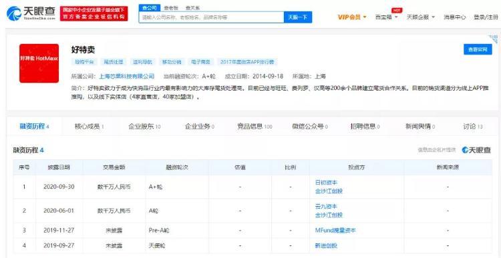Focus the company name search input
501x258 pixels.
(211, 17)
